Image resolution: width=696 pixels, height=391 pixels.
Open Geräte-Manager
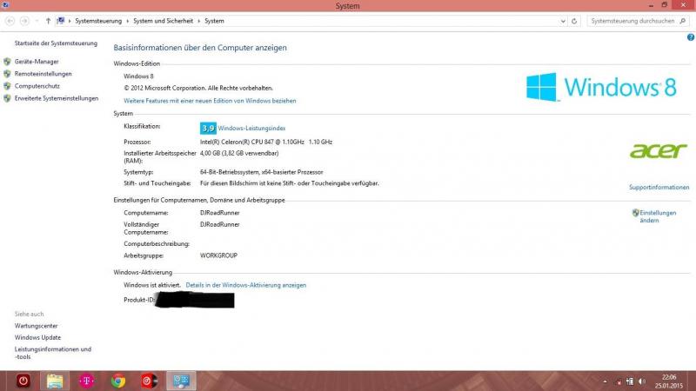(37, 62)
